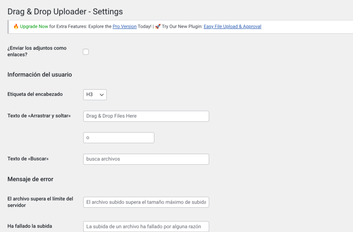The width and height of the screenshot is (353, 232).
Task: Follow the Easy File Upload & Approval link
Action: (x=232, y=26)
